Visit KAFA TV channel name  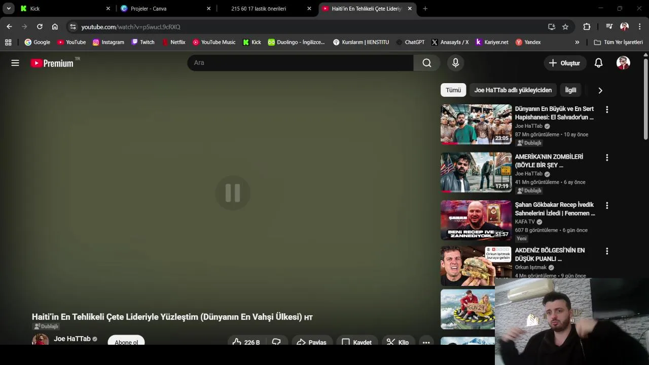point(525,222)
